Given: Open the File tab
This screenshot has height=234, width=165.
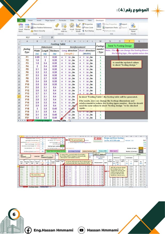Looking at the screenshot, I should click(x=21, y=20).
